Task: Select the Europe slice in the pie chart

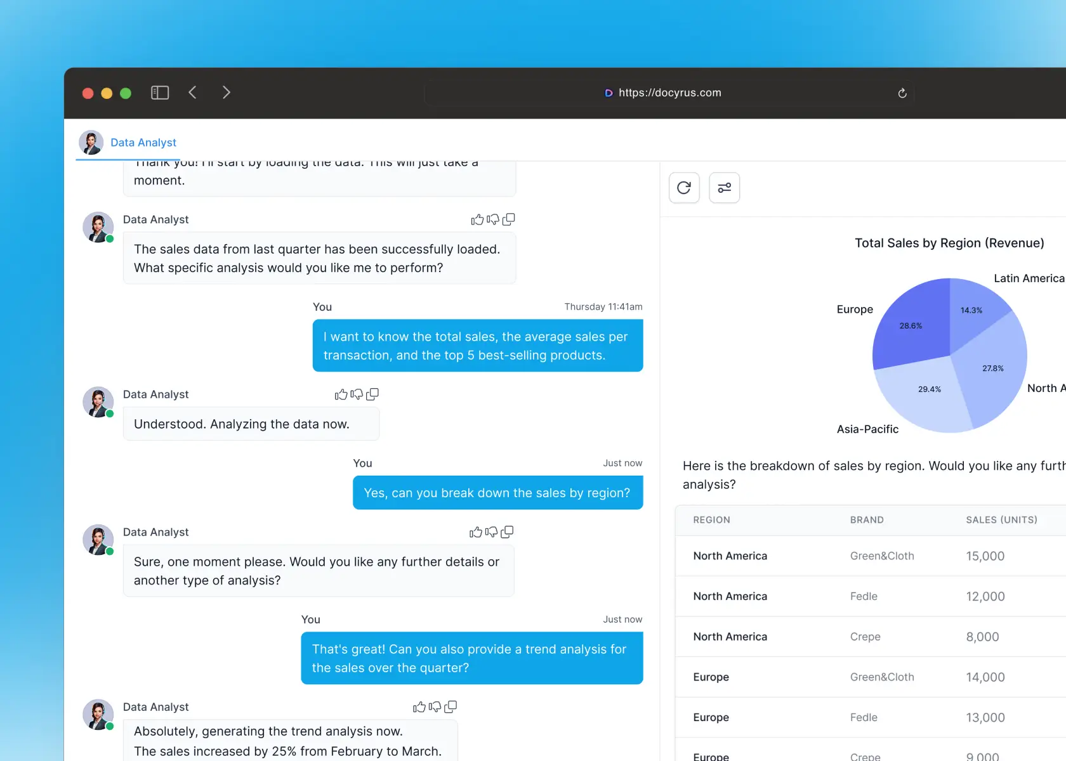Action: pos(911,327)
